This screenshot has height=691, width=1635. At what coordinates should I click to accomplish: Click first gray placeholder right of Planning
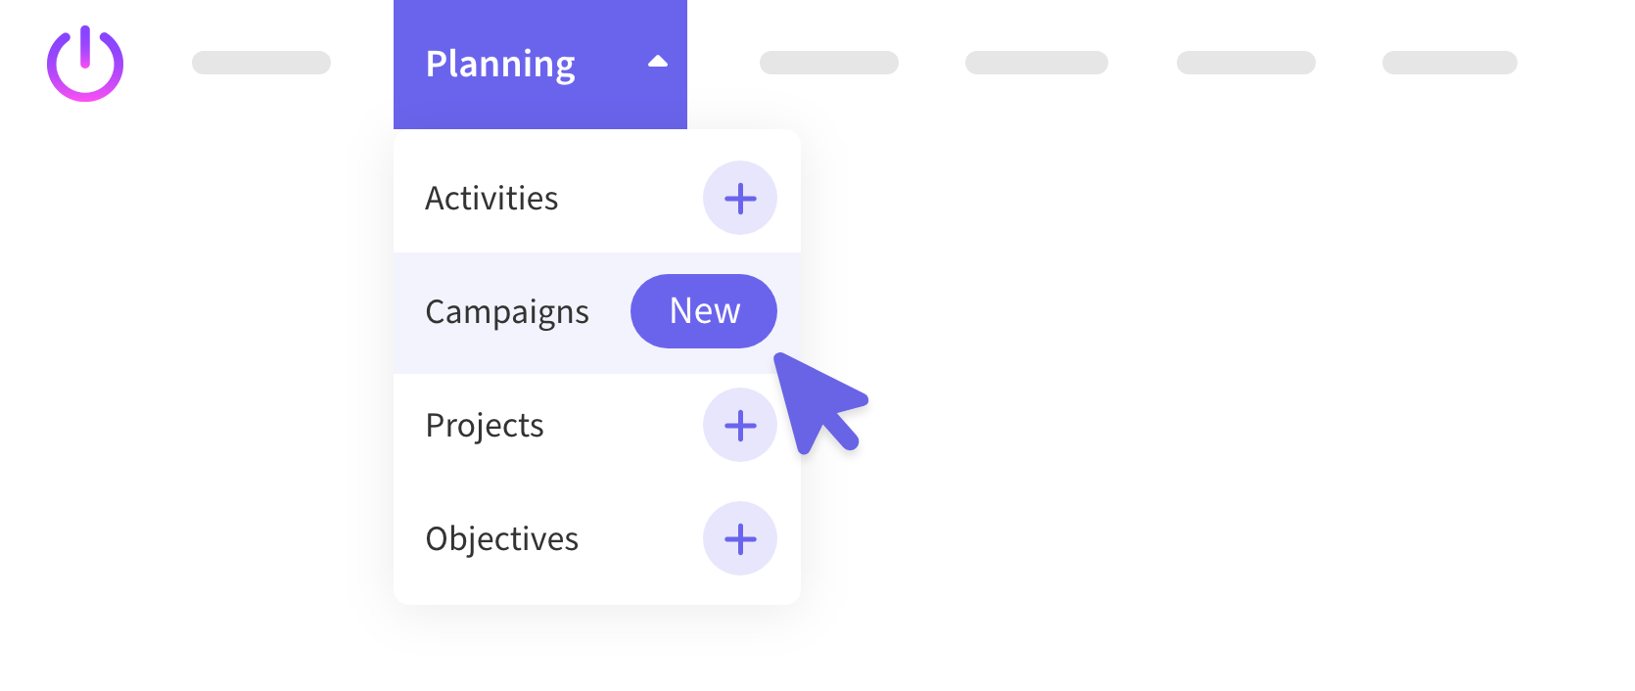829,63
